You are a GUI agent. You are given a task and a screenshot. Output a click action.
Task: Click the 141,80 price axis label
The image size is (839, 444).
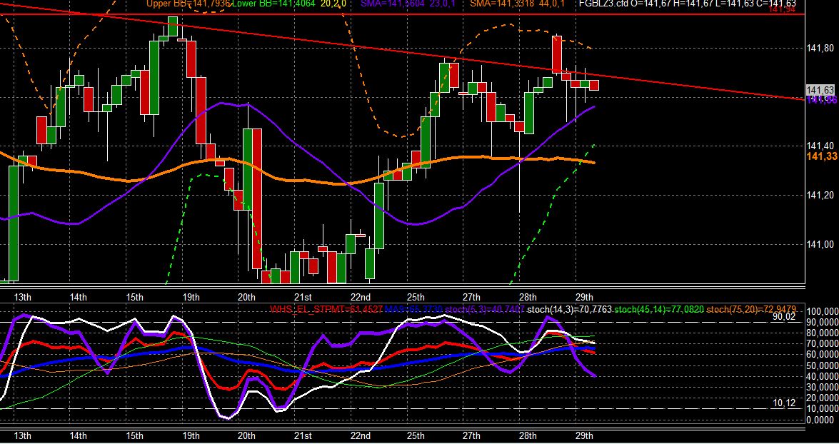(x=820, y=49)
